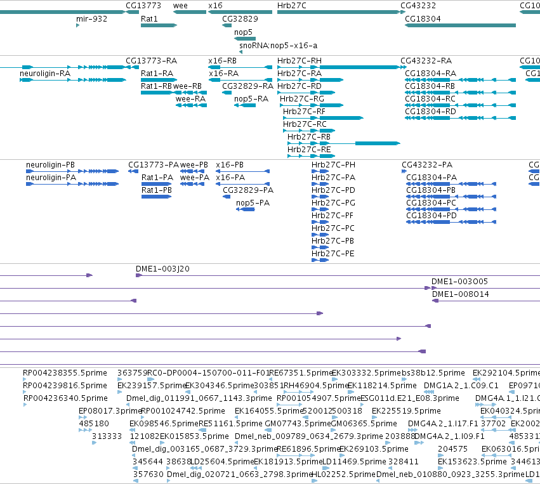Open the CG13773-PA protein label
Image resolution: width=540 pixels, height=484 pixels.
[154, 165]
